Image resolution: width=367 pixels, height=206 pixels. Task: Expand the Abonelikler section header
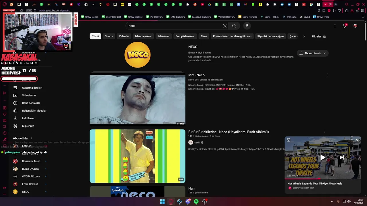23,138
